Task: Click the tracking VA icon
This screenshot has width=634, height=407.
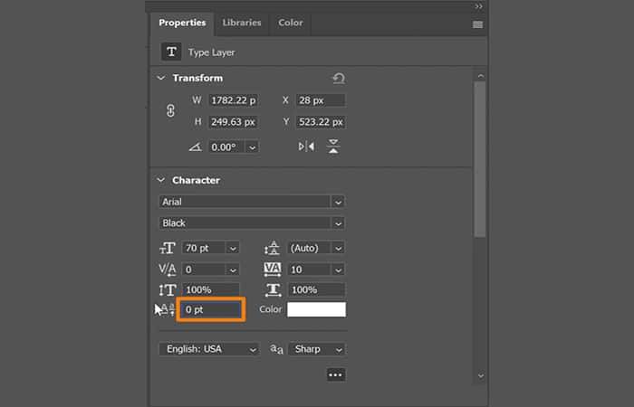Action: (x=273, y=270)
